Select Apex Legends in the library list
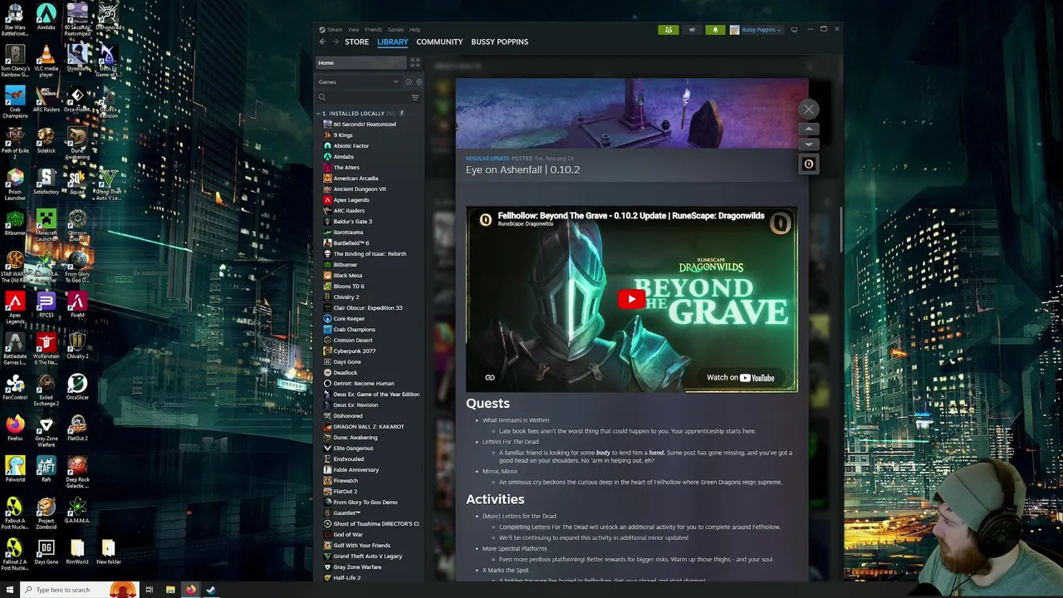 (x=351, y=200)
